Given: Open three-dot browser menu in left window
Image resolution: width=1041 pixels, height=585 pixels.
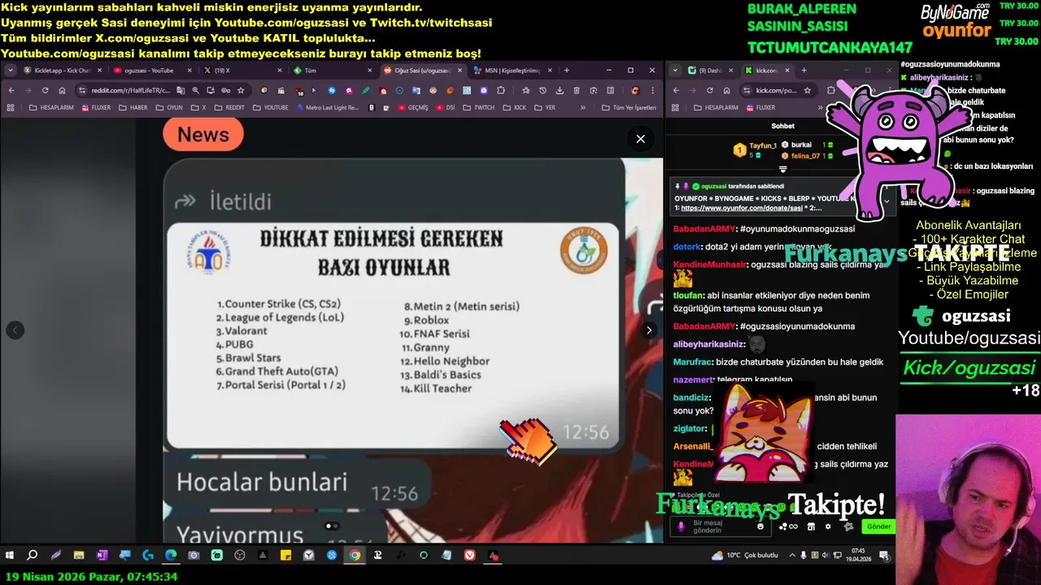Looking at the screenshot, I should [652, 90].
